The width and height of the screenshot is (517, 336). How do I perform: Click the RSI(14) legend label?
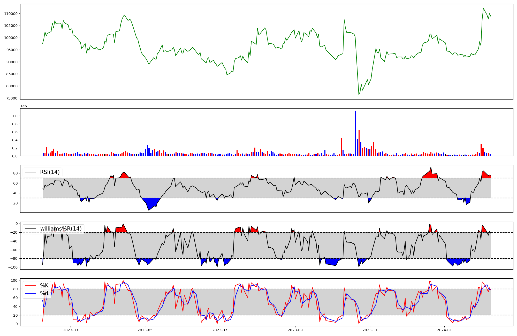coord(50,172)
